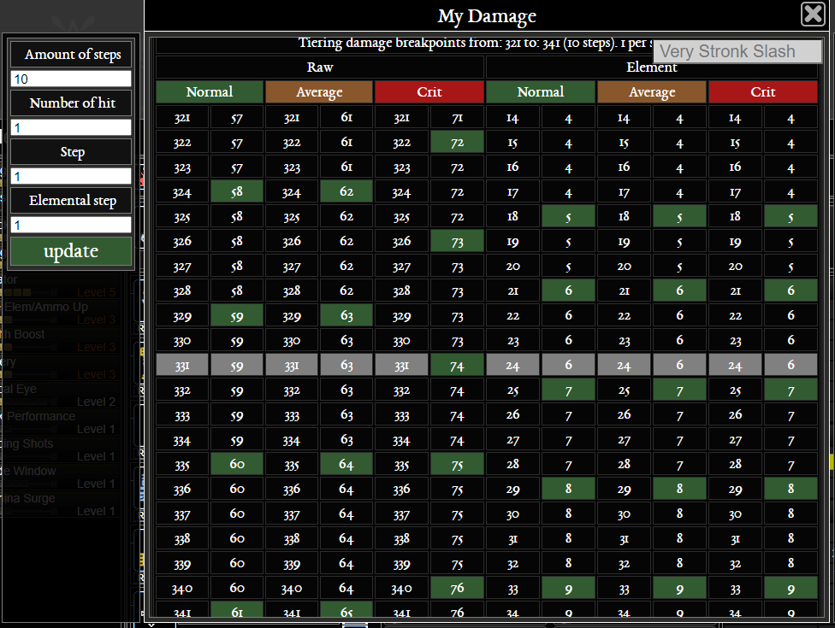Click the Element section heading

(652, 67)
